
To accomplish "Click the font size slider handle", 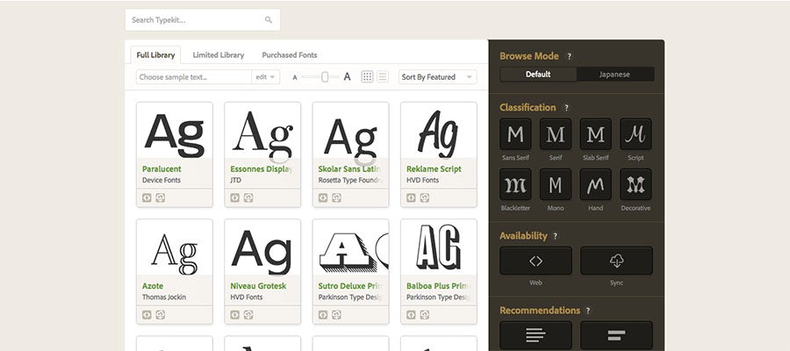I will [x=325, y=77].
